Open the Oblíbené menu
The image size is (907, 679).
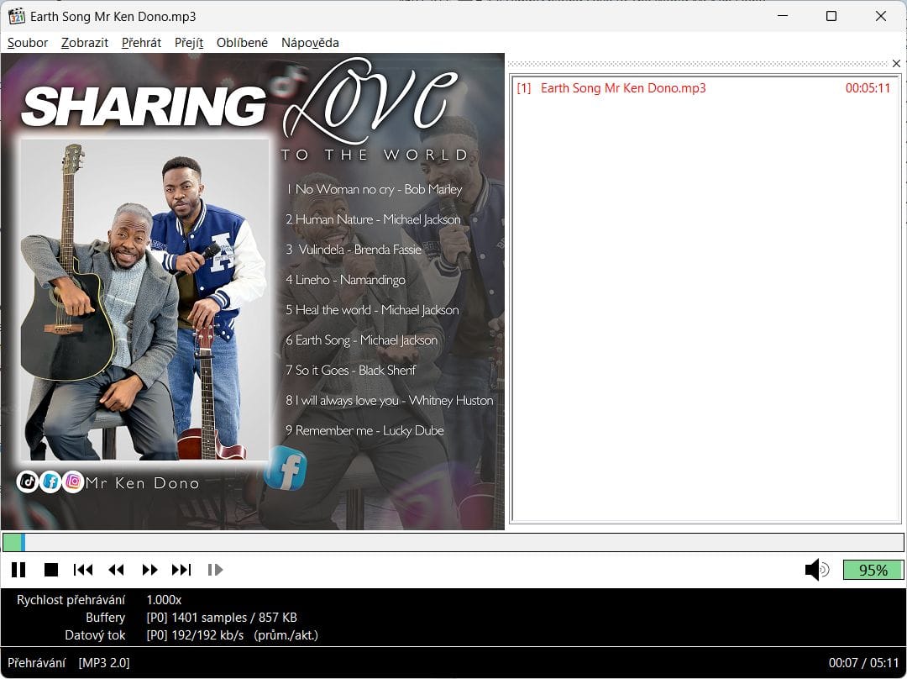pyautogui.click(x=242, y=43)
